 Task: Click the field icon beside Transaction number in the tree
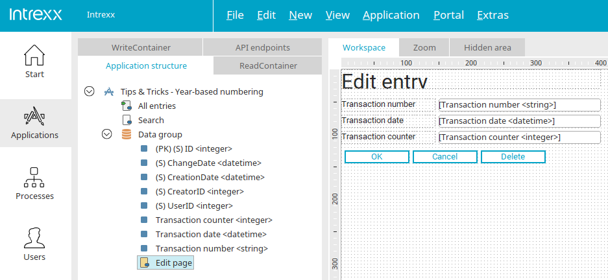tap(144, 248)
